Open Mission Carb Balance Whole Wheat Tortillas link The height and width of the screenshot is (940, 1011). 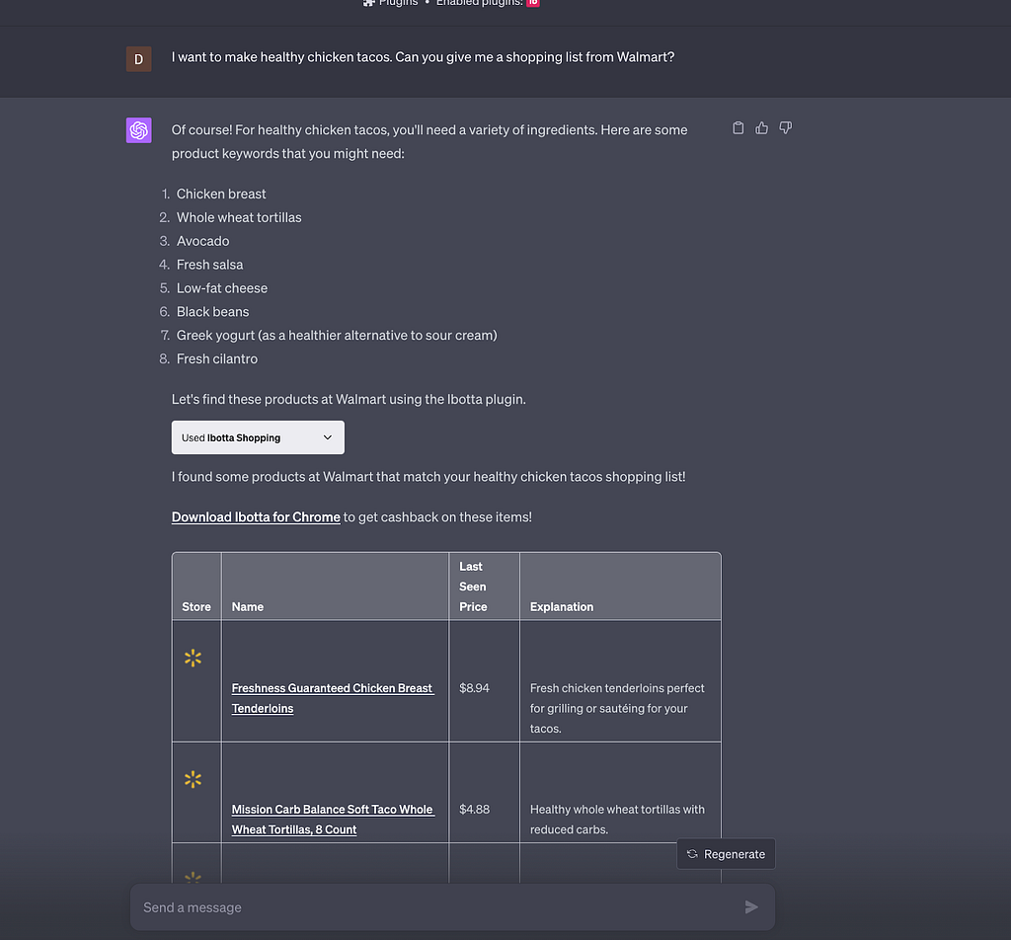(333, 820)
